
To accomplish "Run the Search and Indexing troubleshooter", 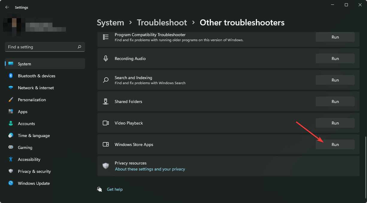I will pyautogui.click(x=335, y=80).
